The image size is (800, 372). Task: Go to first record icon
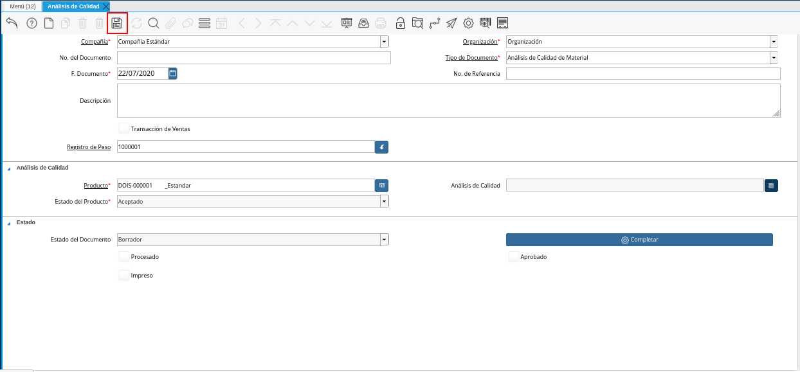coord(275,23)
